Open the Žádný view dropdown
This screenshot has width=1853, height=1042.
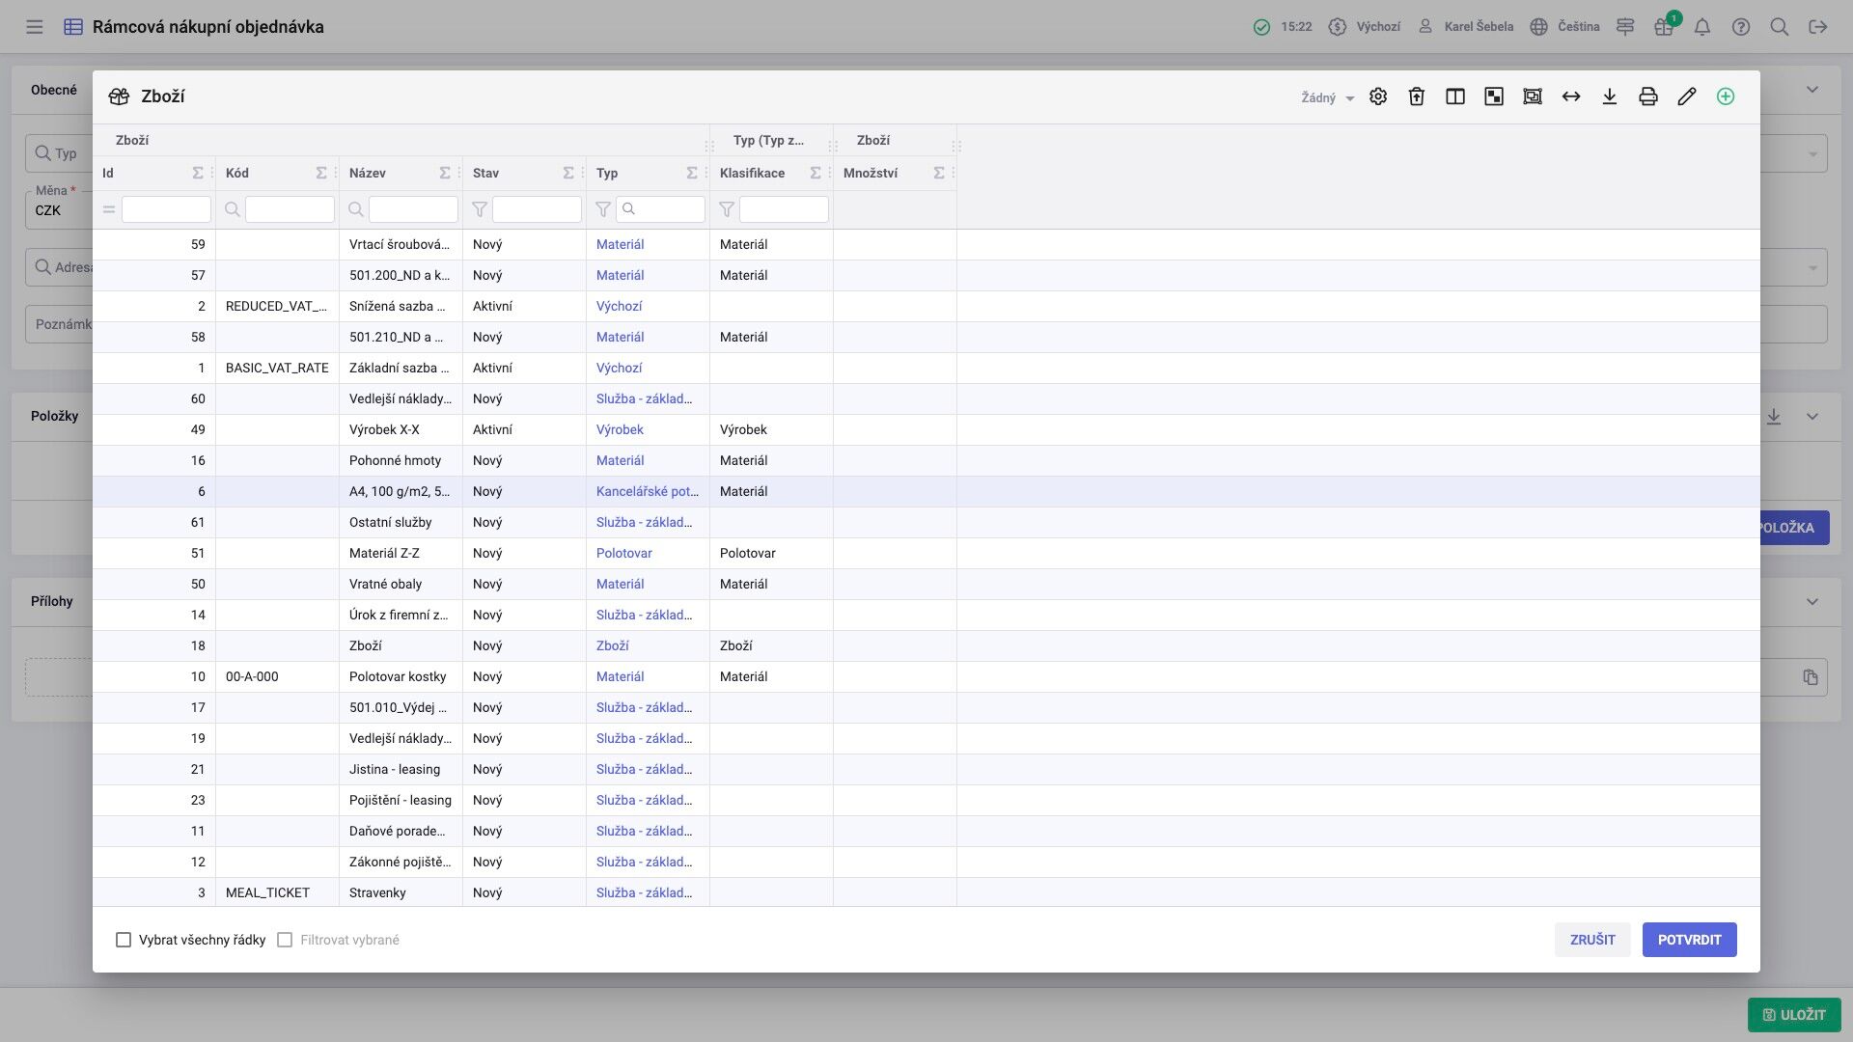click(1327, 97)
